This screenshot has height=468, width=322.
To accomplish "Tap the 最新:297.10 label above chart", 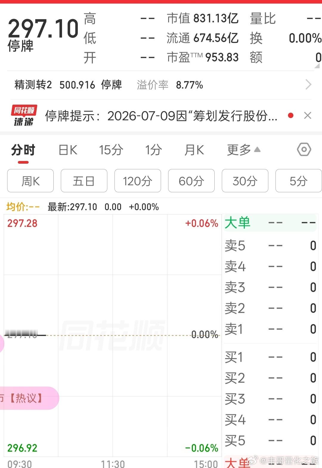I will tap(72, 207).
